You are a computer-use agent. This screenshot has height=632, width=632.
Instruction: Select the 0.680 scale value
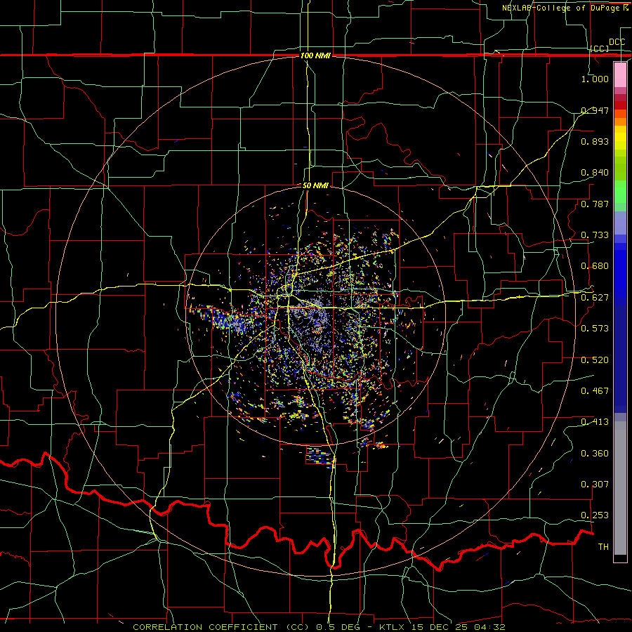(x=595, y=266)
